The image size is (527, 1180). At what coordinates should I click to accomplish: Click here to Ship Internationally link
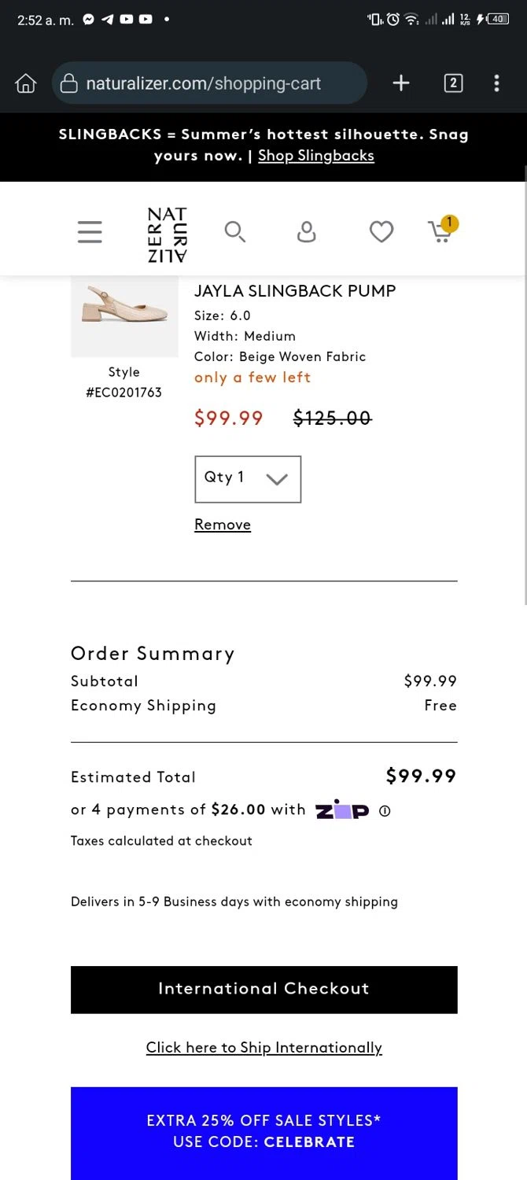point(263,1048)
